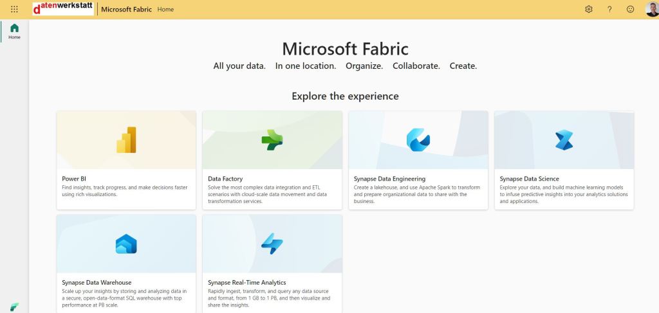The width and height of the screenshot is (659, 313).
Task: Click the Synapse Data Engineering icon
Action: point(418,139)
